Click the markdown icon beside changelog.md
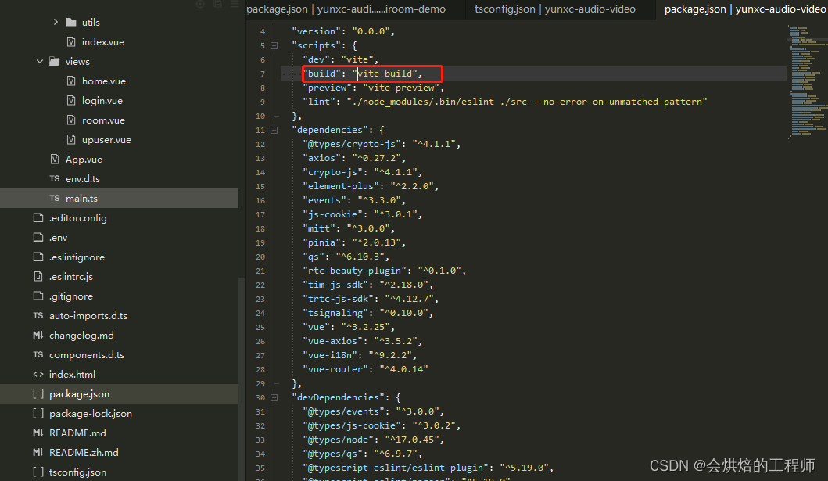Image resolution: width=828 pixels, height=481 pixels. 38,335
